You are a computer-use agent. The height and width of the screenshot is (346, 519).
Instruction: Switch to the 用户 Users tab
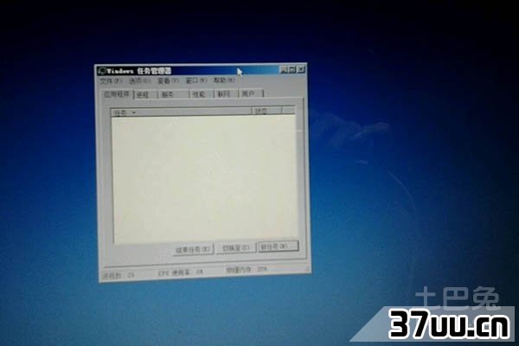click(x=251, y=93)
